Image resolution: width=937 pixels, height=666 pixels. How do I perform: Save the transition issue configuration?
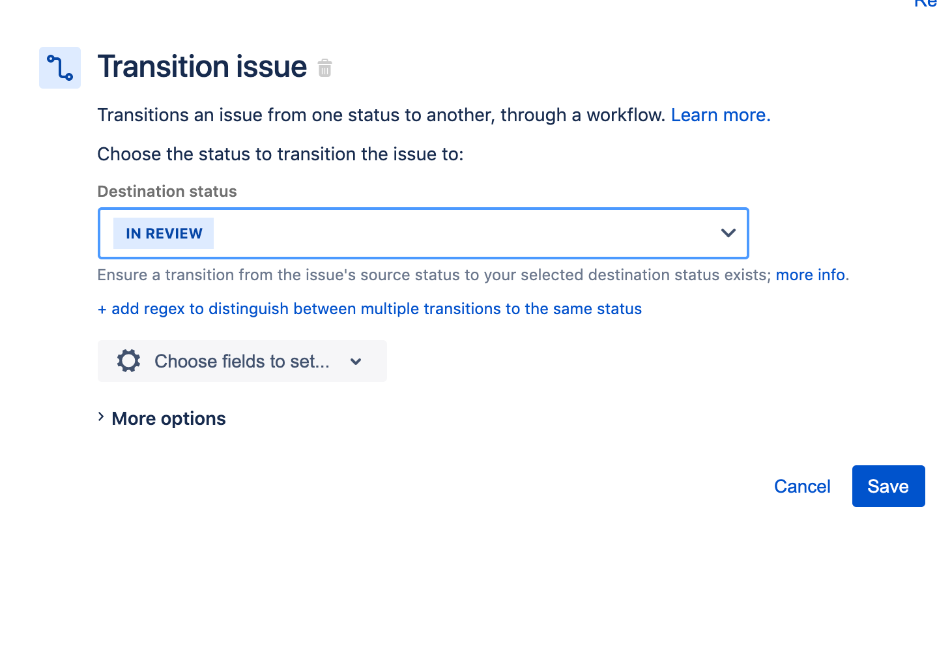pos(887,485)
